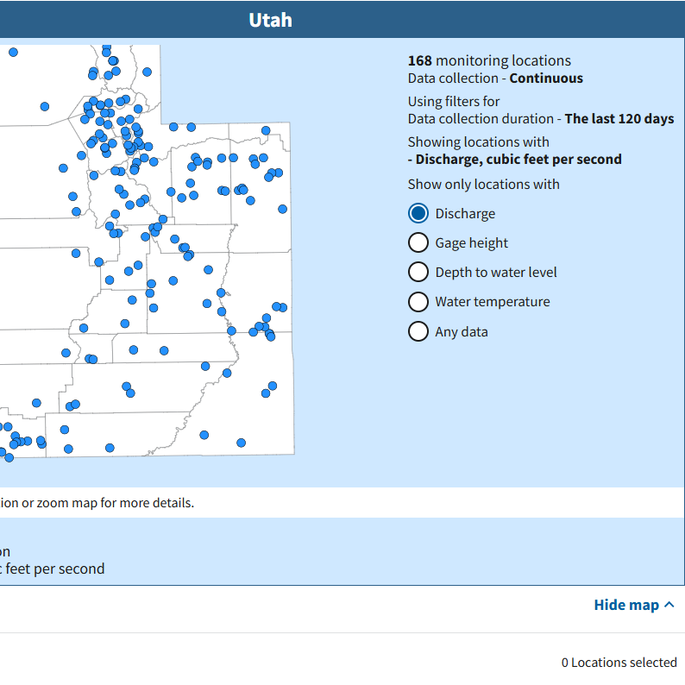Click marker at top of northeastern county

266,131
